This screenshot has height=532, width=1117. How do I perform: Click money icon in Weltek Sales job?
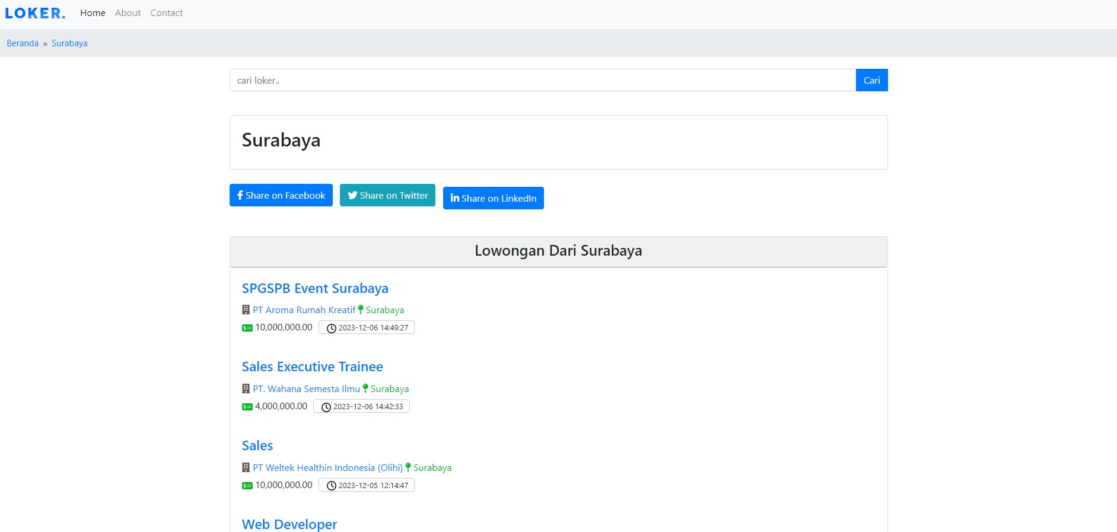click(247, 486)
